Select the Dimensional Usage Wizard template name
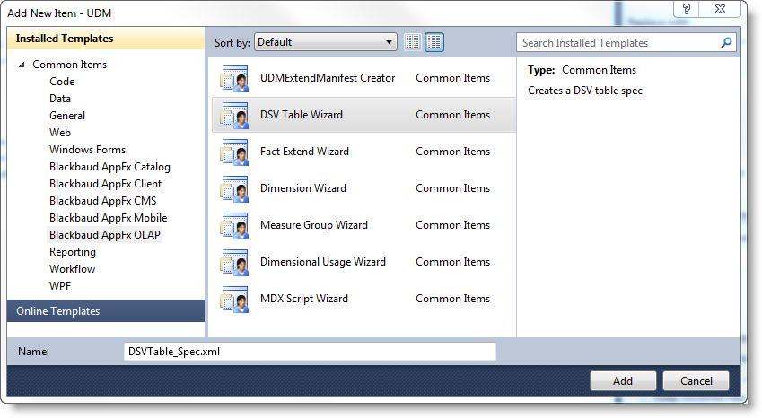This screenshot has width=762, height=418. (x=323, y=262)
